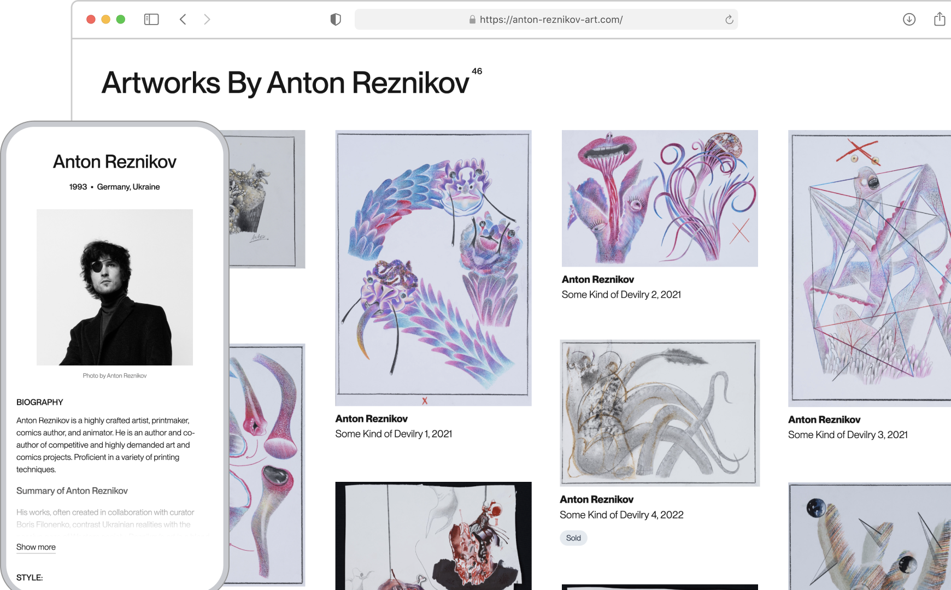
Task: Click the lock icon in address bar
Action: tap(472, 20)
